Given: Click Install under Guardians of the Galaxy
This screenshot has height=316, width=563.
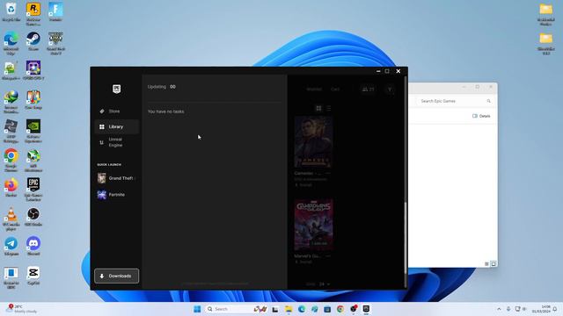Looking at the screenshot, I should tap(303, 262).
